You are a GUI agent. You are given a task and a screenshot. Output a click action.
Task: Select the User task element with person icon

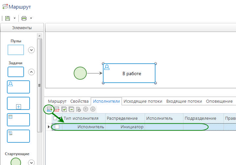pyautogui.click(x=18, y=87)
